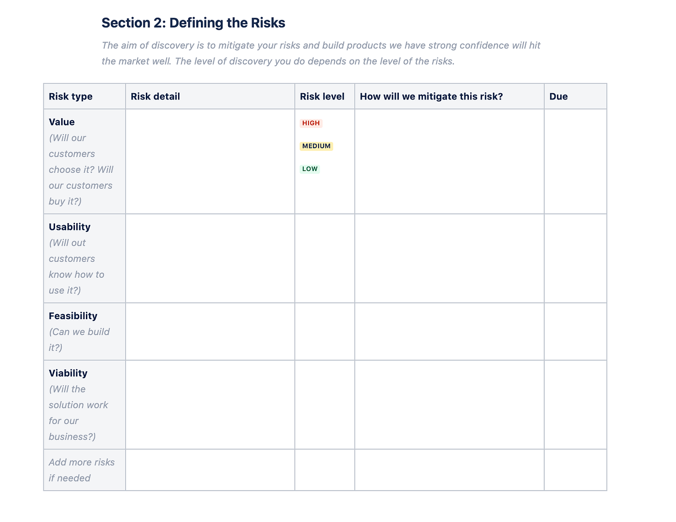This screenshot has width=676, height=522.
Task: Click the Feasibility row Risk level cell
Action: click(x=325, y=332)
